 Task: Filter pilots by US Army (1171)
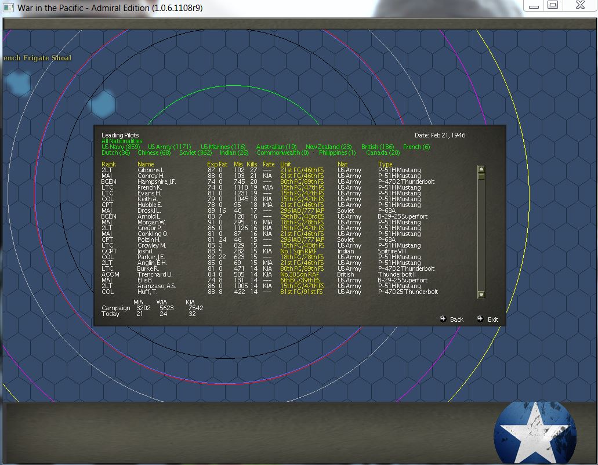tap(169, 147)
